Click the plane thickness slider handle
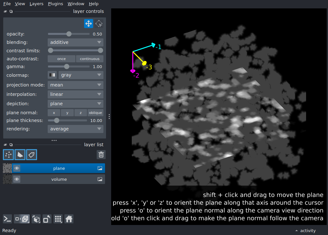328x235 pixels. pos(56,120)
